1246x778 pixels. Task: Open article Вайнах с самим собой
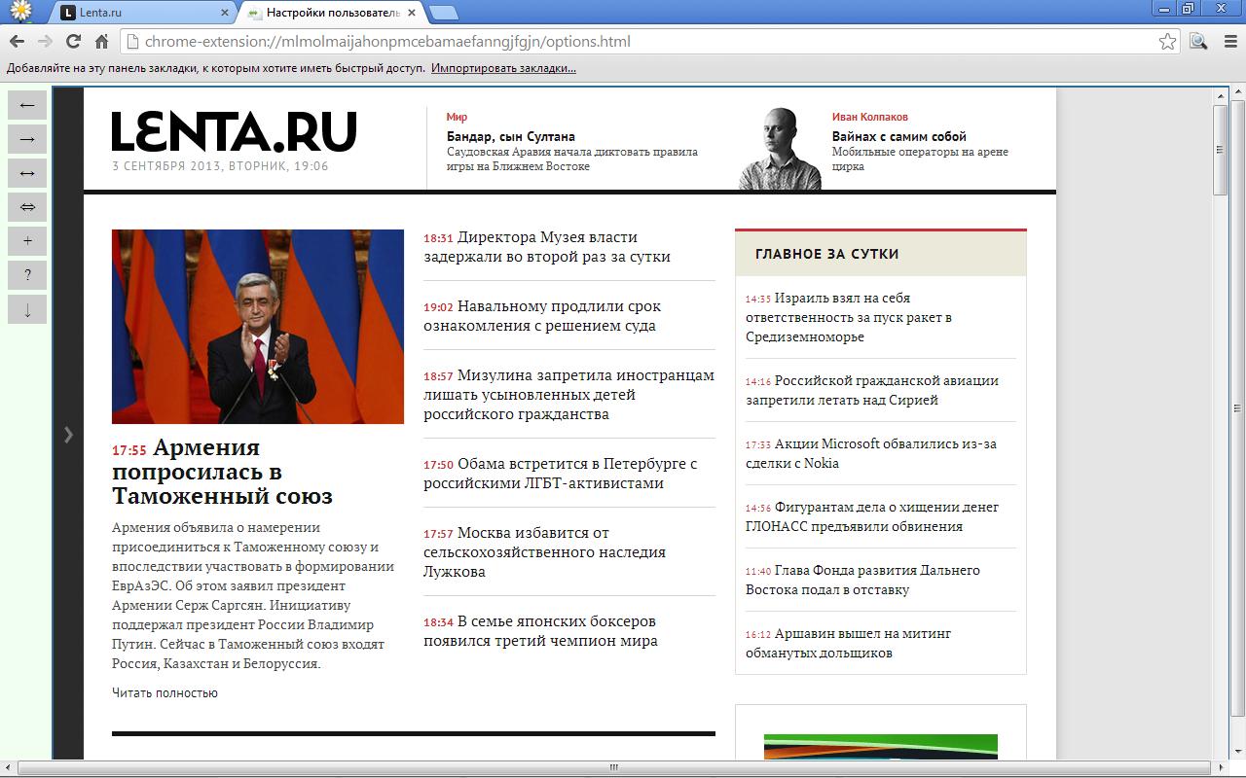tap(898, 136)
